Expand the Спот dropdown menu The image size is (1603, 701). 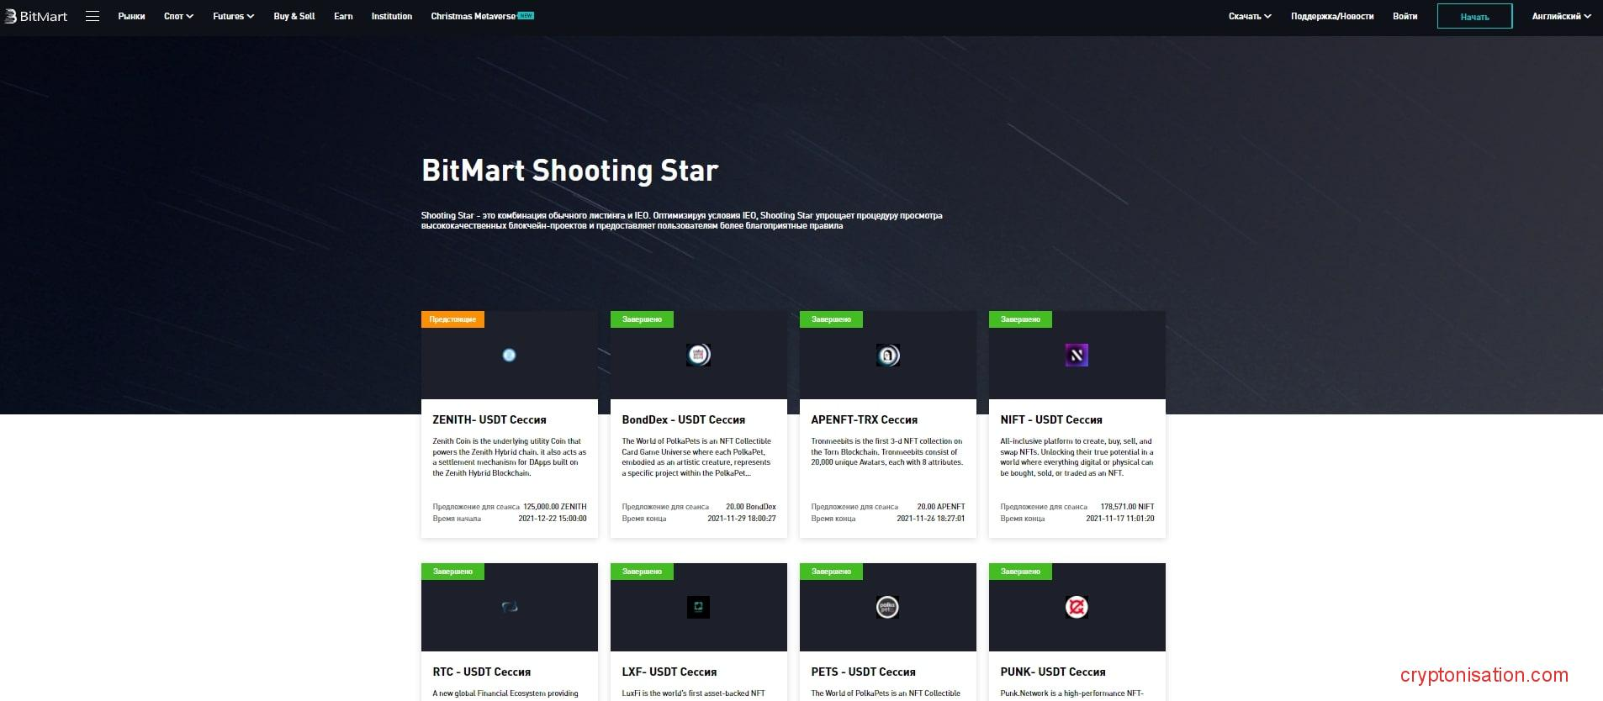pyautogui.click(x=178, y=16)
